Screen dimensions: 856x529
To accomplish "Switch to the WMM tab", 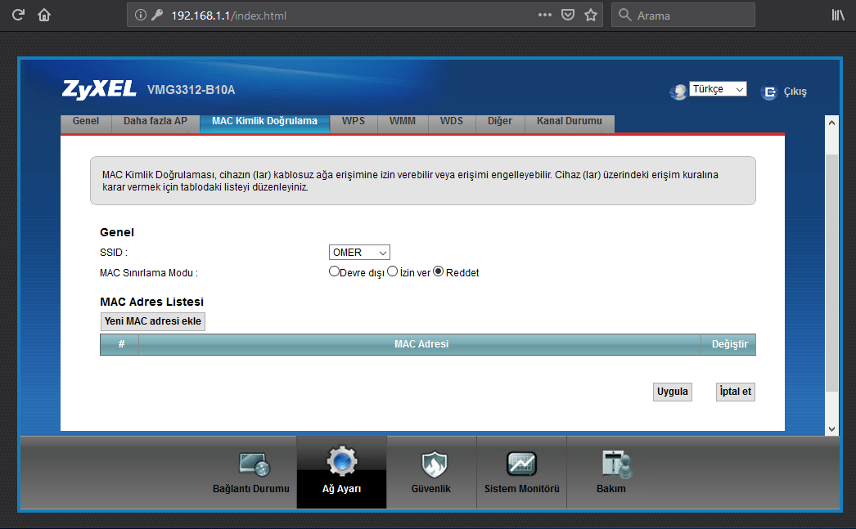I will click(x=403, y=122).
